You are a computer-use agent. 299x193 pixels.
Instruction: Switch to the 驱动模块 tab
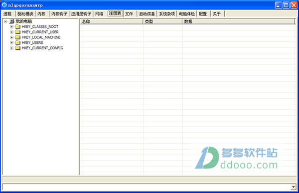click(x=25, y=14)
